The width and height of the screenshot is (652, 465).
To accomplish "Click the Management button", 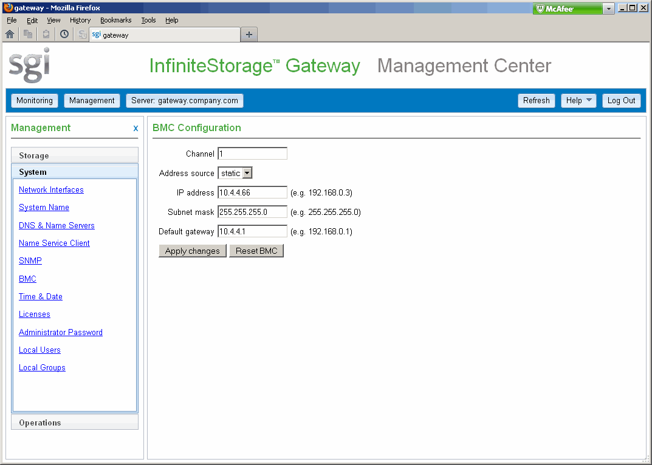I will point(92,101).
